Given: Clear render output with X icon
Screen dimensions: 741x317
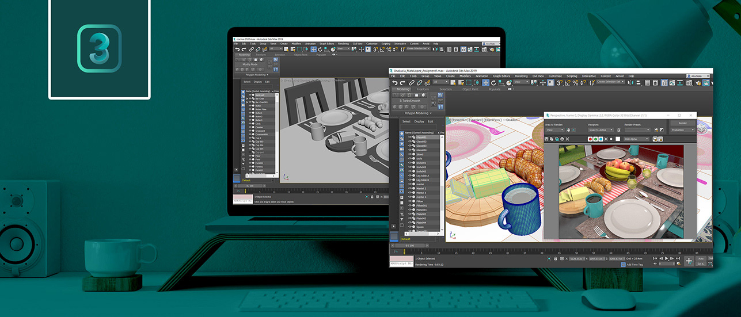Looking at the screenshot, I should [x=567, y=139].
